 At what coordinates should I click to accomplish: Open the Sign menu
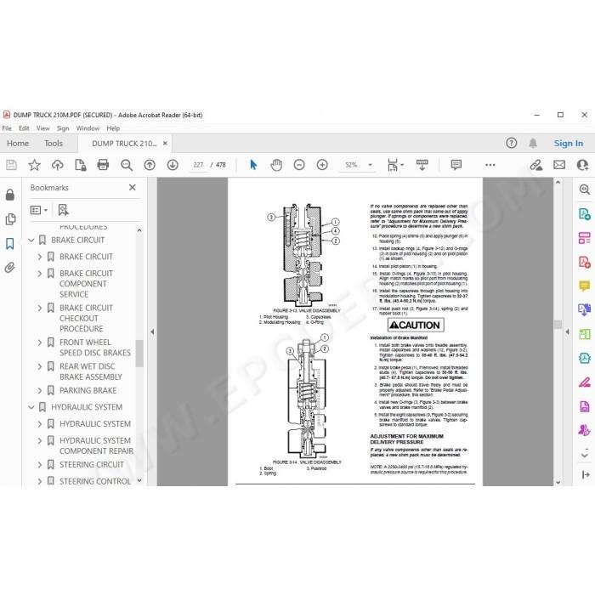point(63,128)
